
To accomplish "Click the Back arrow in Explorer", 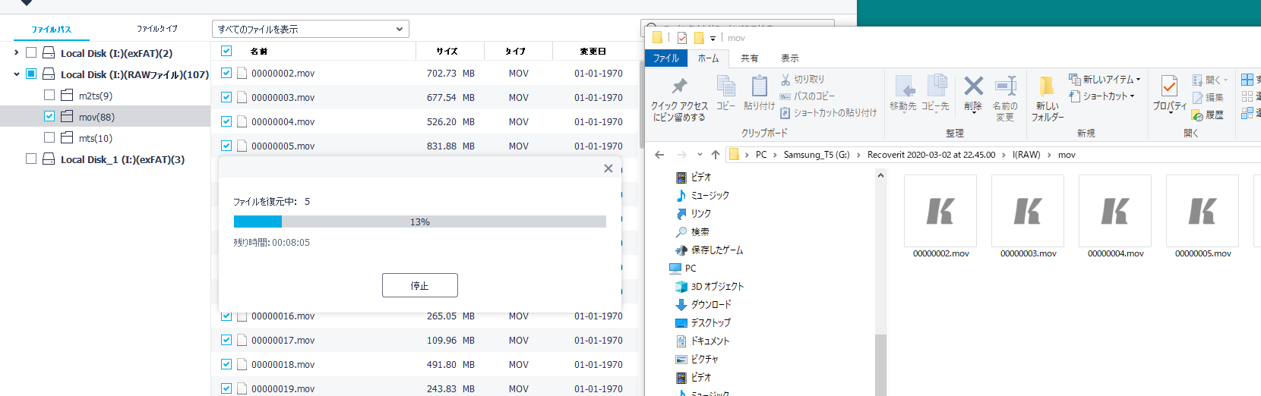I will 659,155.
